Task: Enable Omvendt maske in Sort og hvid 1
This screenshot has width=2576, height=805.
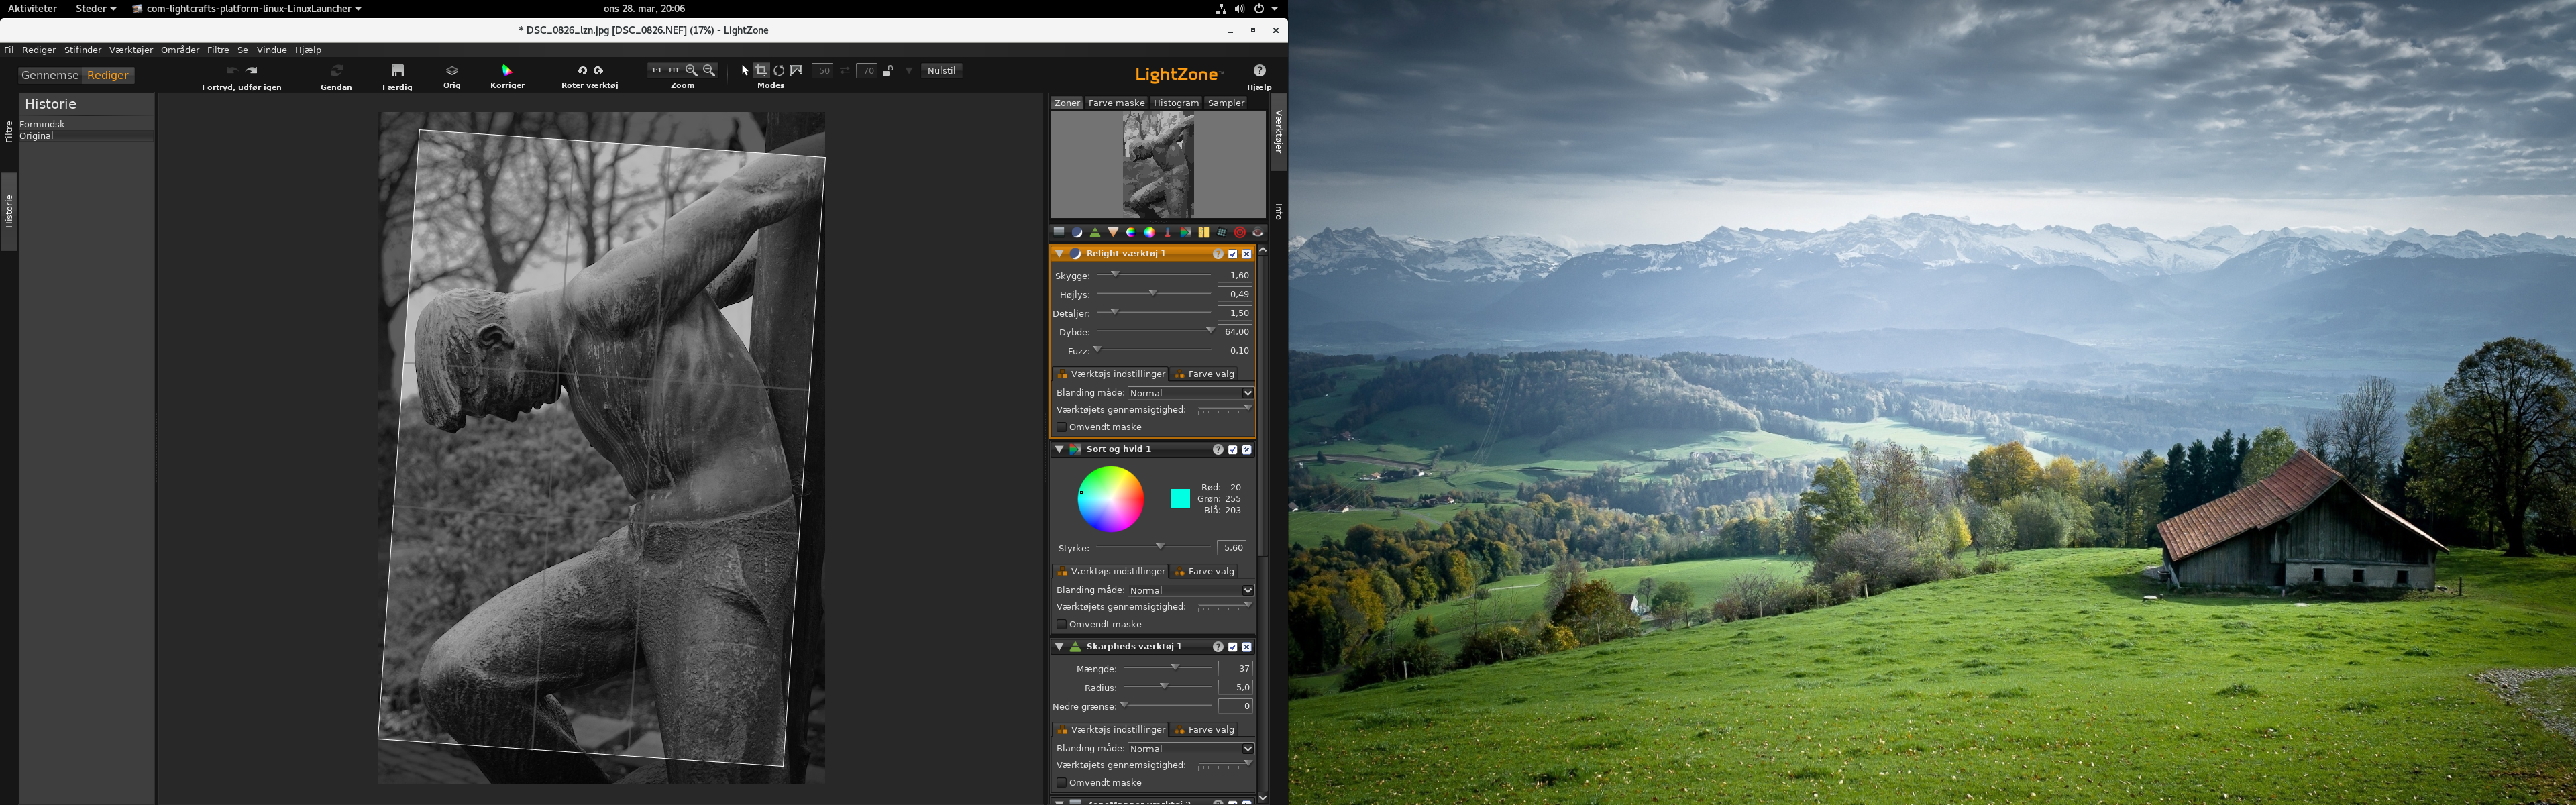Action: [x=1062, y=624]
